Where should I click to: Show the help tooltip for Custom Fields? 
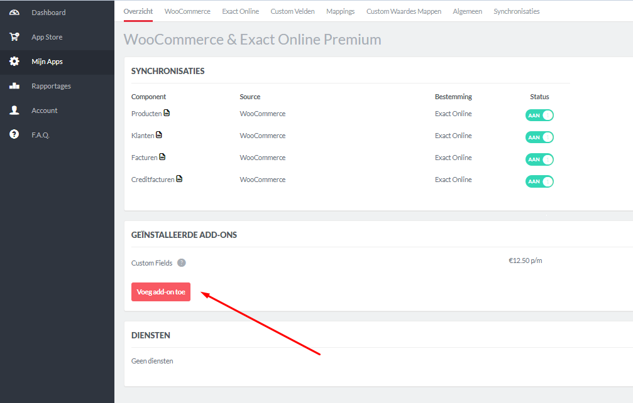[182, 263]
